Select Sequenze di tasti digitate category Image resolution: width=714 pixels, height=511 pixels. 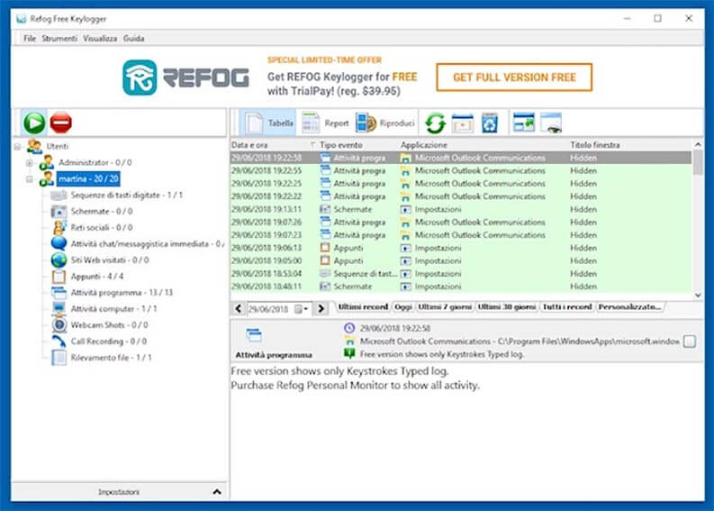(x=126, y=195)
